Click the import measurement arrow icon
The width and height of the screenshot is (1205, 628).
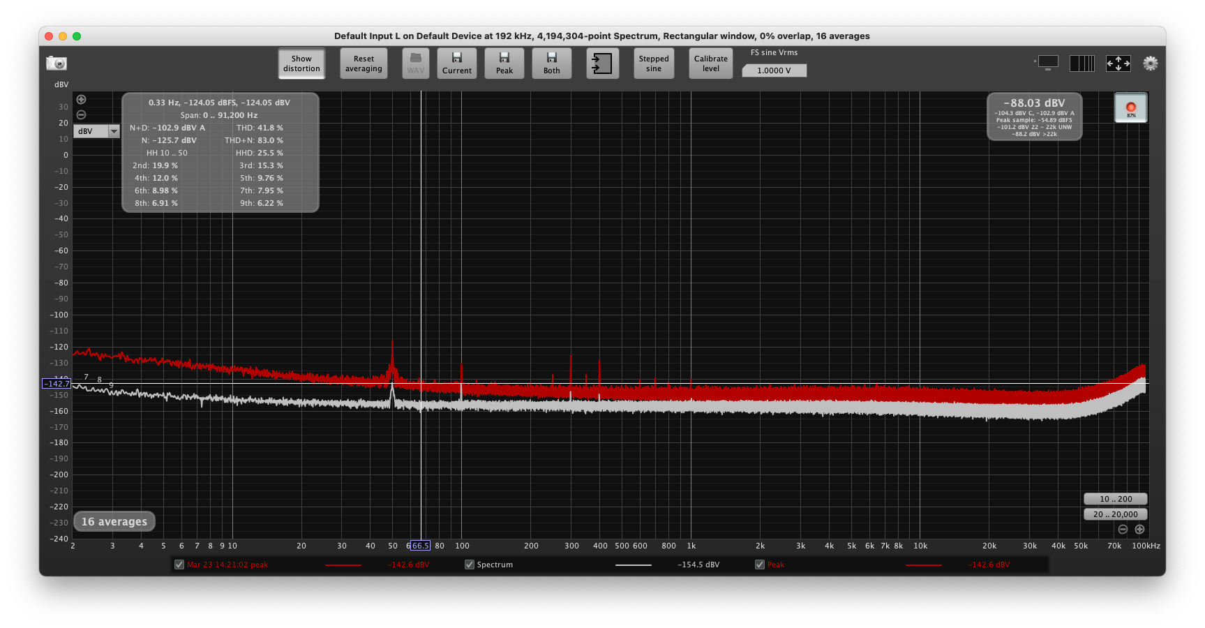[x=602, y=63]
